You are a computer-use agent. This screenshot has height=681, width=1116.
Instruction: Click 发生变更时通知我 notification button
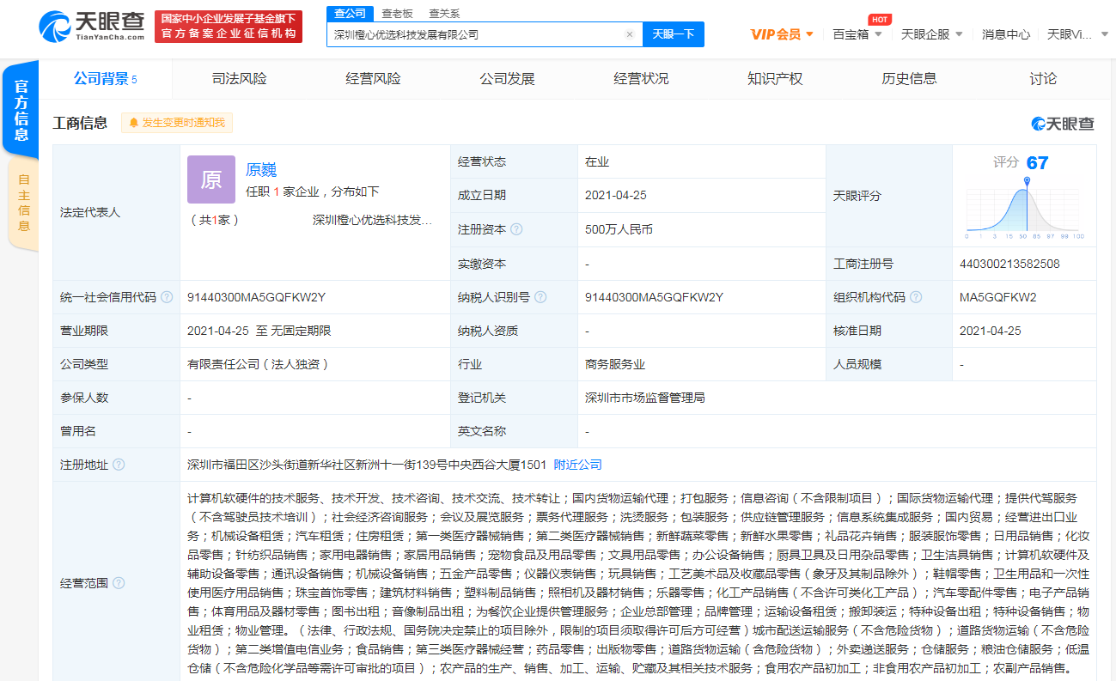click(177, 123)
